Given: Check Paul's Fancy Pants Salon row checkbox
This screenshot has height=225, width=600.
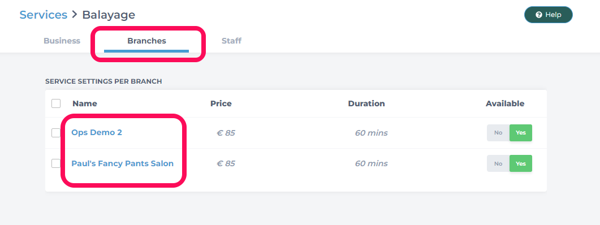Looking at the screenshot, I should point(56,163).
